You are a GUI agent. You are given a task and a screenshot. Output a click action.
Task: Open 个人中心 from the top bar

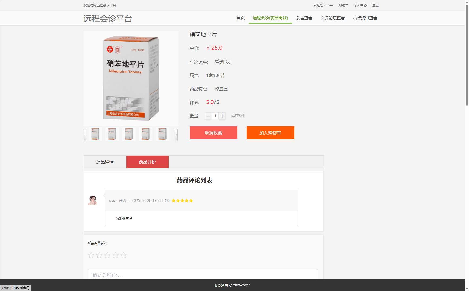click(360, 5)
